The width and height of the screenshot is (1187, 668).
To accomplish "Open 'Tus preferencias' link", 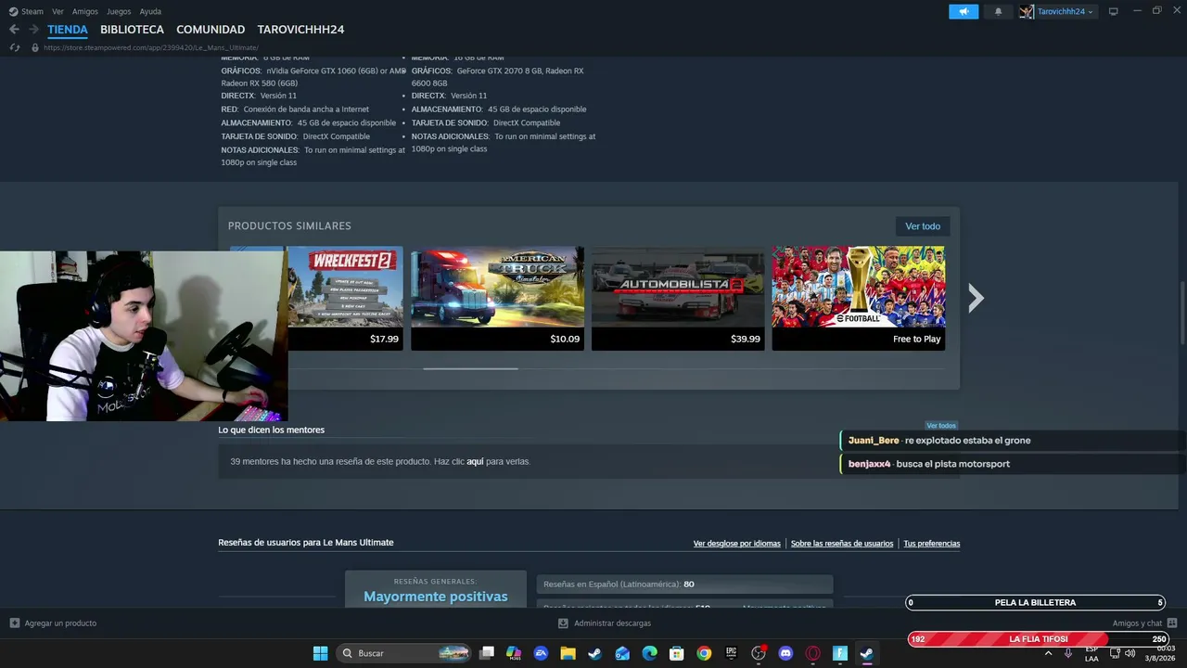I will 932,544.
